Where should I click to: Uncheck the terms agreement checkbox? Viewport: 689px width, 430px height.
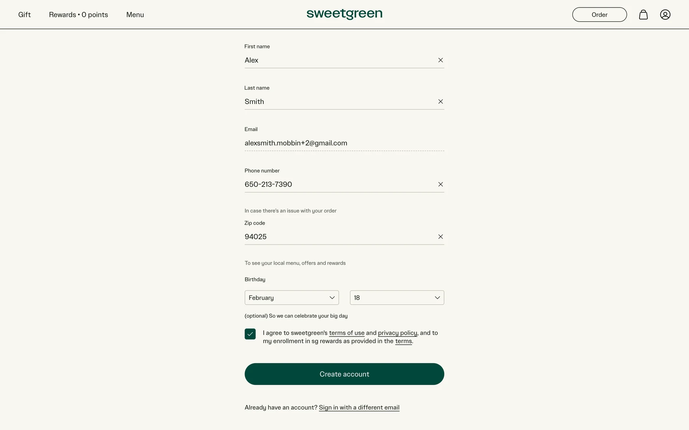[x=250, y=334]
